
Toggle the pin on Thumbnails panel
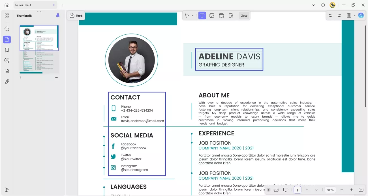click(x=58, y=16)
